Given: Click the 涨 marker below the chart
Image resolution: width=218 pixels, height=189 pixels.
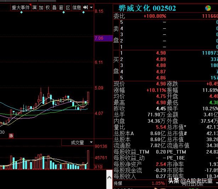Looking at the screenshot, I should point(11,136).
